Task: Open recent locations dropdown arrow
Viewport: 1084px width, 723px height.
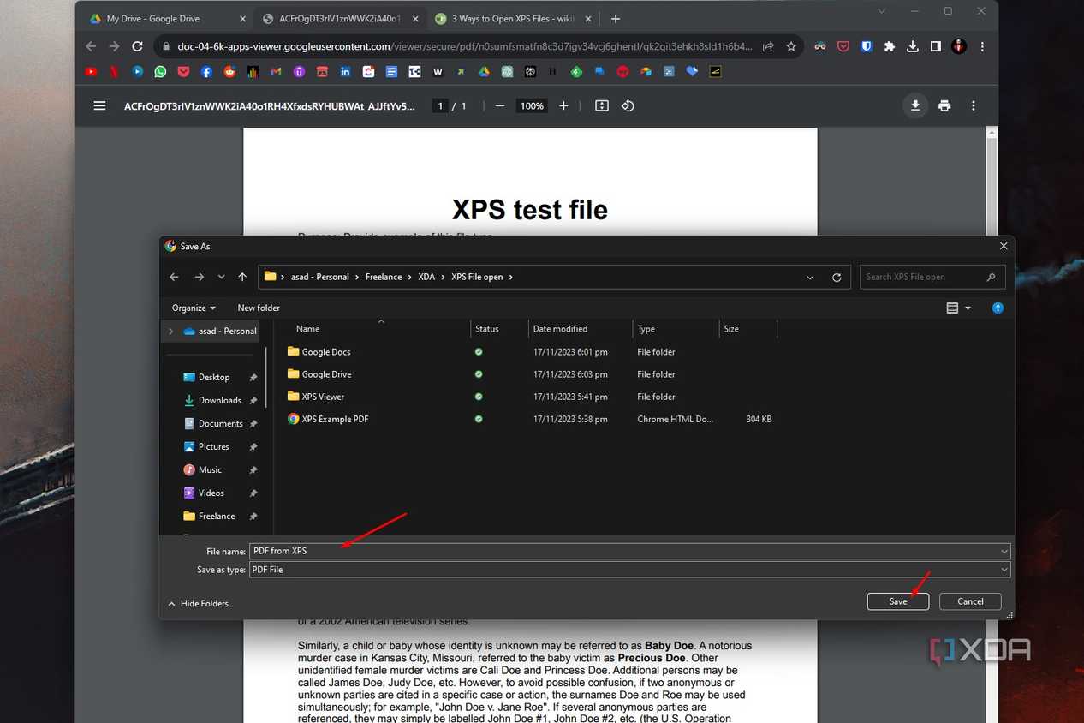Action: [x=222, y=277]
